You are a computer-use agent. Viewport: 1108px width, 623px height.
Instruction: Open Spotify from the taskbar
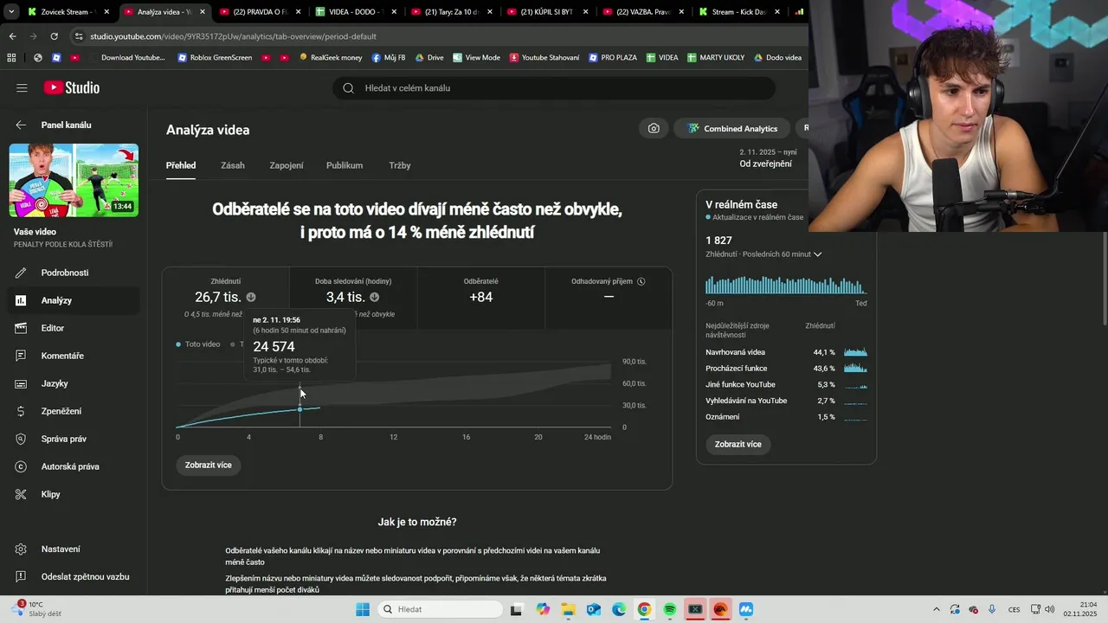pos(670,609)
